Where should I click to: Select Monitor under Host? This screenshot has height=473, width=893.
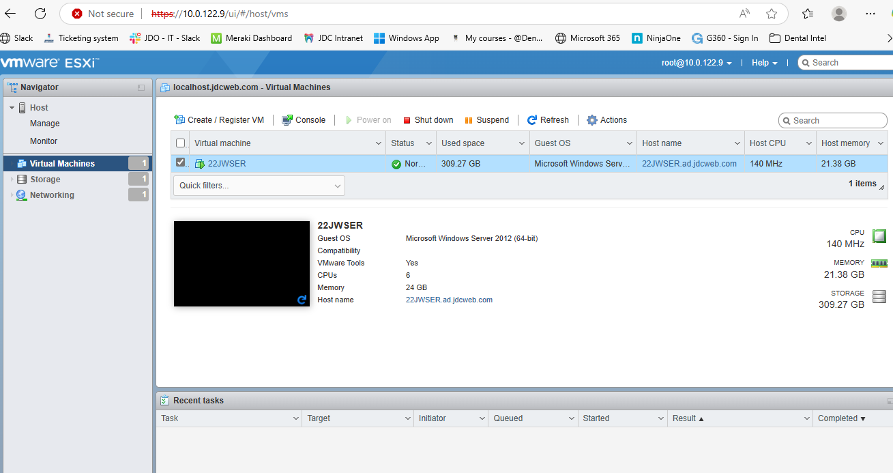[44, 141]
